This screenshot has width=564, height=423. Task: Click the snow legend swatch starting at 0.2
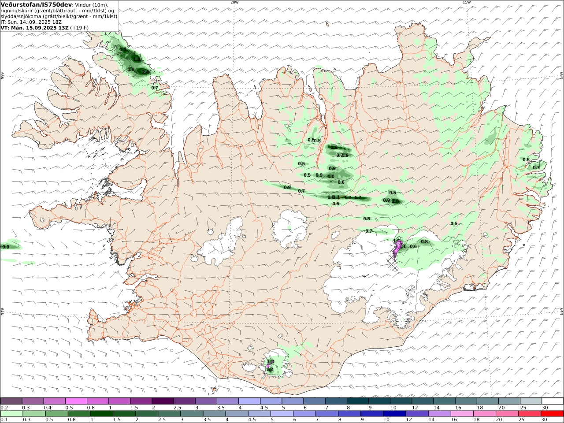pyautogui.click(x=11, y=401)
